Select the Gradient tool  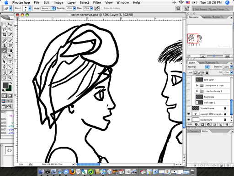click(x=10, y=51)
